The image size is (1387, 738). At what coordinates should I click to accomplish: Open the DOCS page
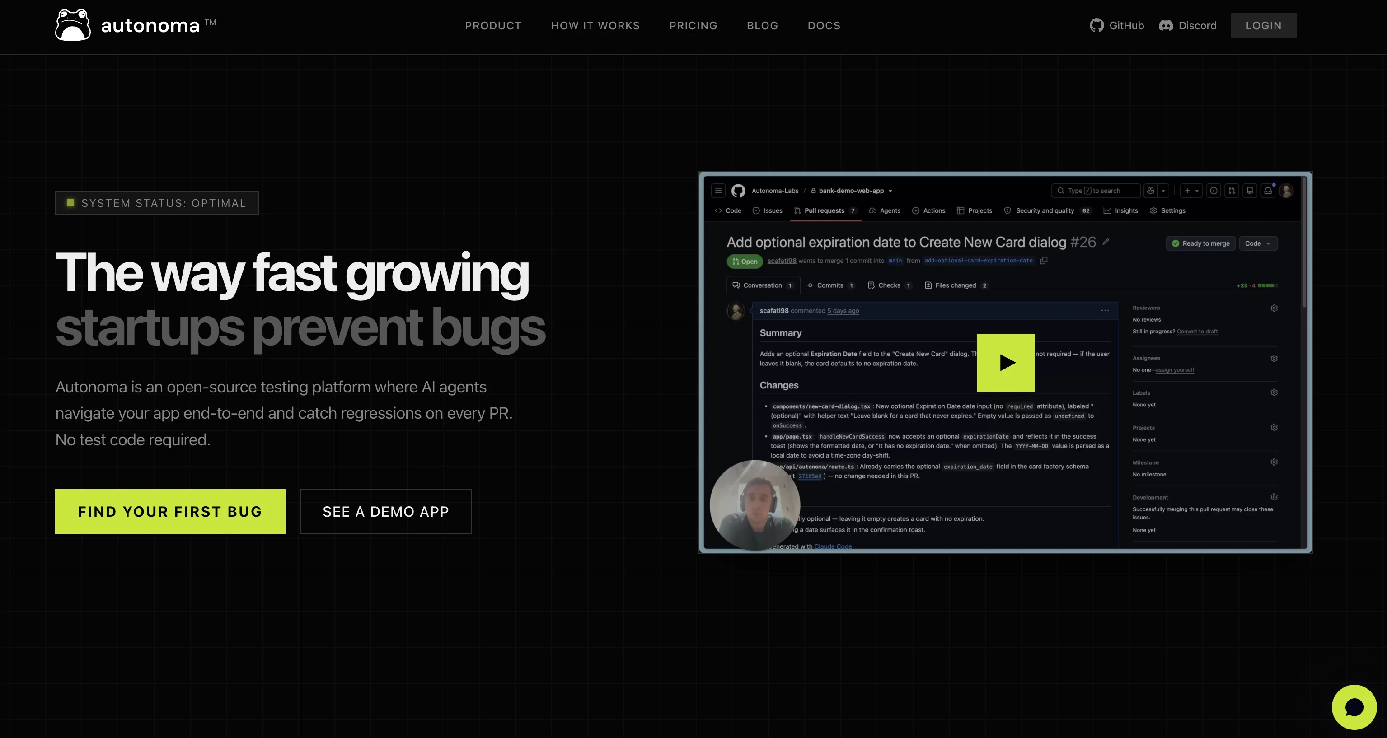point(824,25)
